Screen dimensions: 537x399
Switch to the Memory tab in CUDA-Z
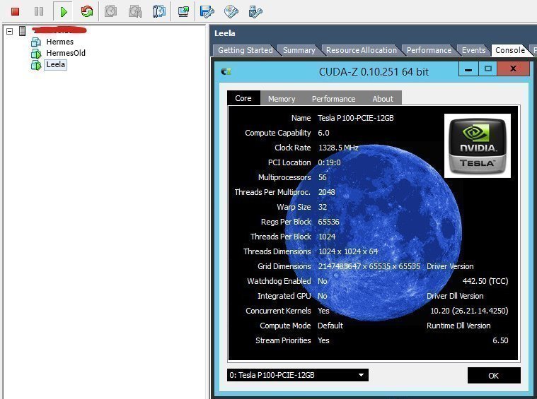[282, 99]
